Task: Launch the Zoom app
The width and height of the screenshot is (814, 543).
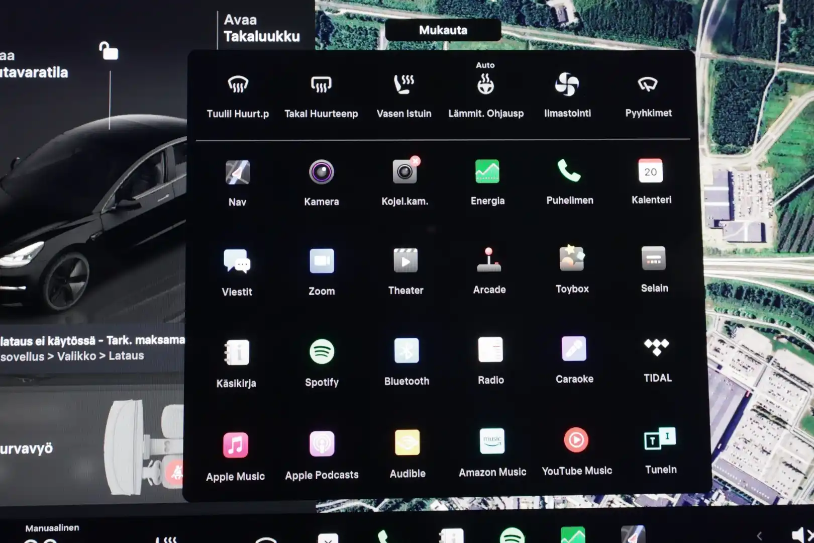Action: pyautogui.click(x=322, y=261)
